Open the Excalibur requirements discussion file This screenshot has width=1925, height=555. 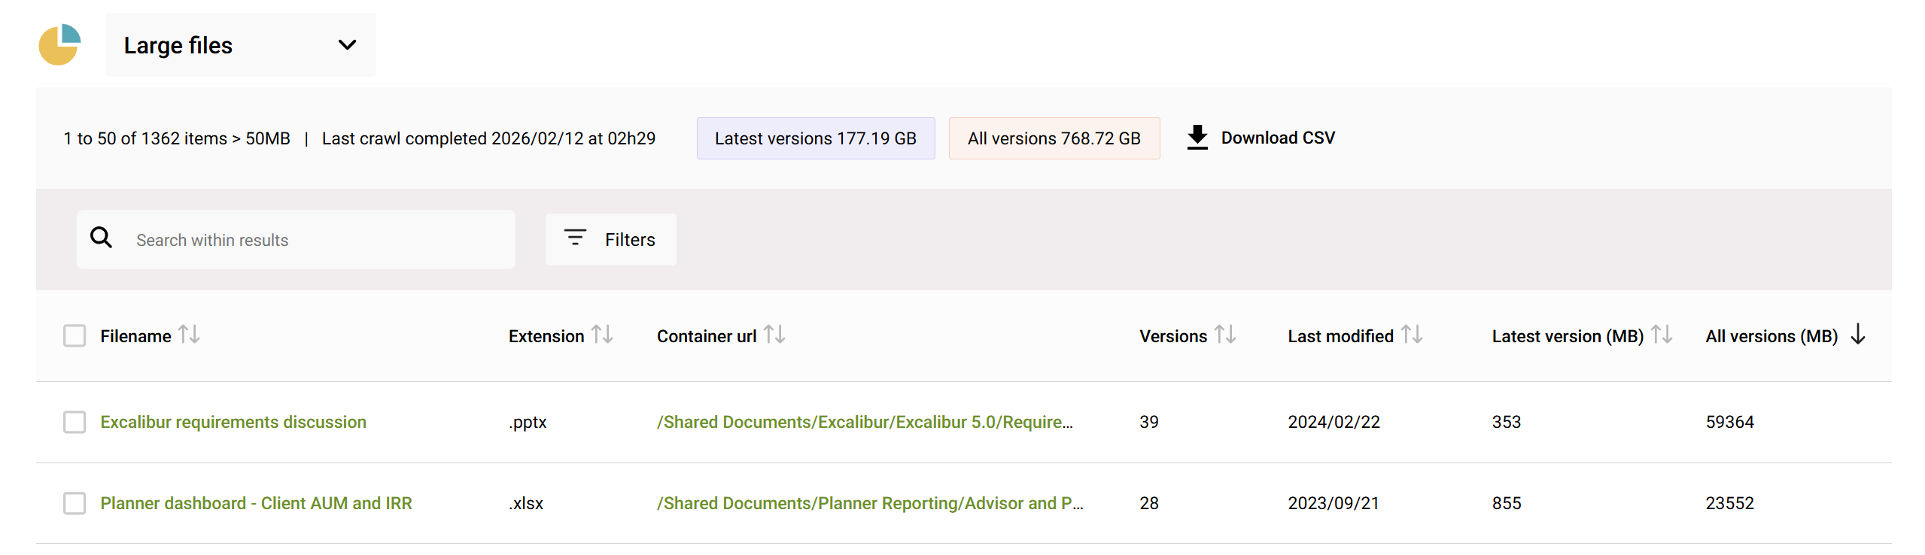click(x=233, y=422)
